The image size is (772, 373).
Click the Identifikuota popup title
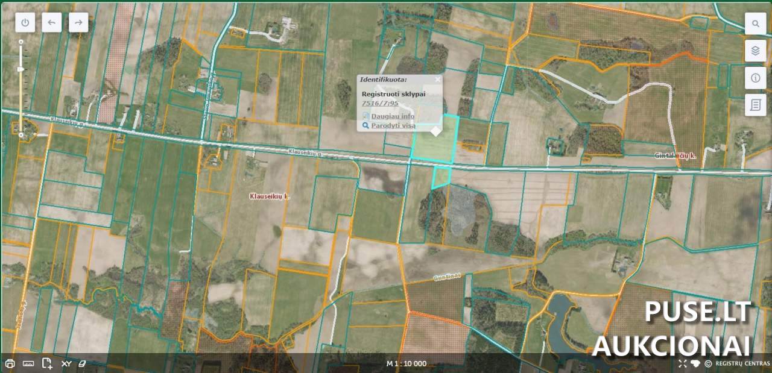click(383, 79)
